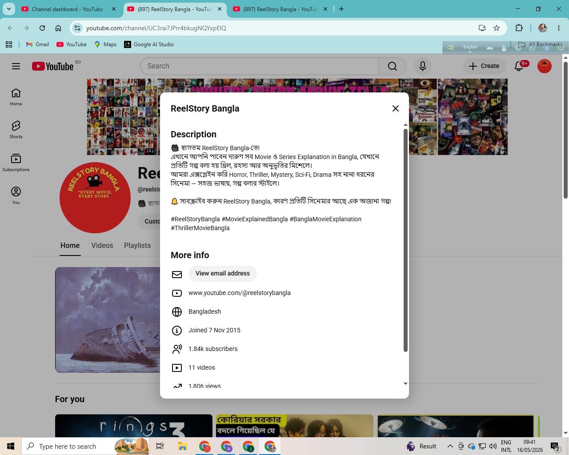This screenshot has height=455, width=569.
Task: Click the subscribers people icon
Action: tap(177, 349)
